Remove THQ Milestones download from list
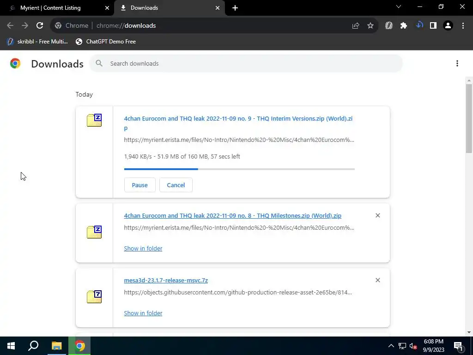The image size is (473, 355). (378, 215)
